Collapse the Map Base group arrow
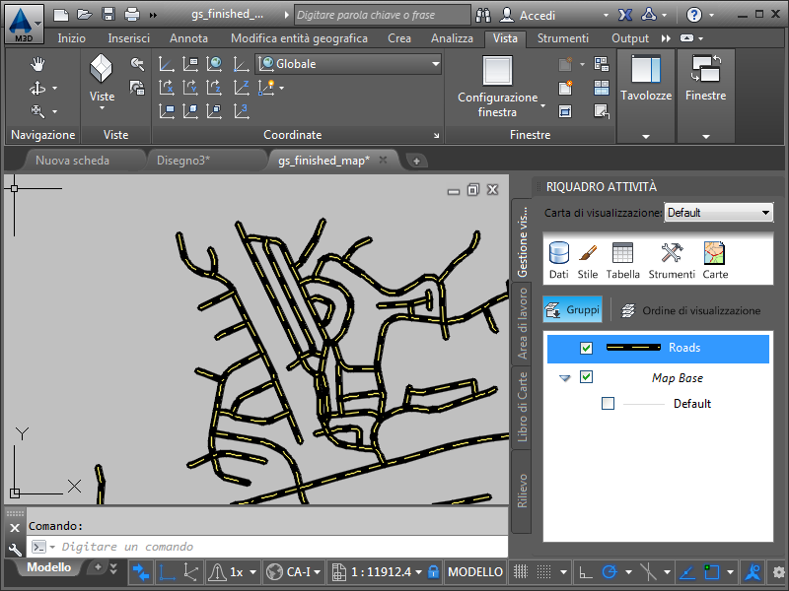Viewport: 789px width, 591px height. coord(565,378)
